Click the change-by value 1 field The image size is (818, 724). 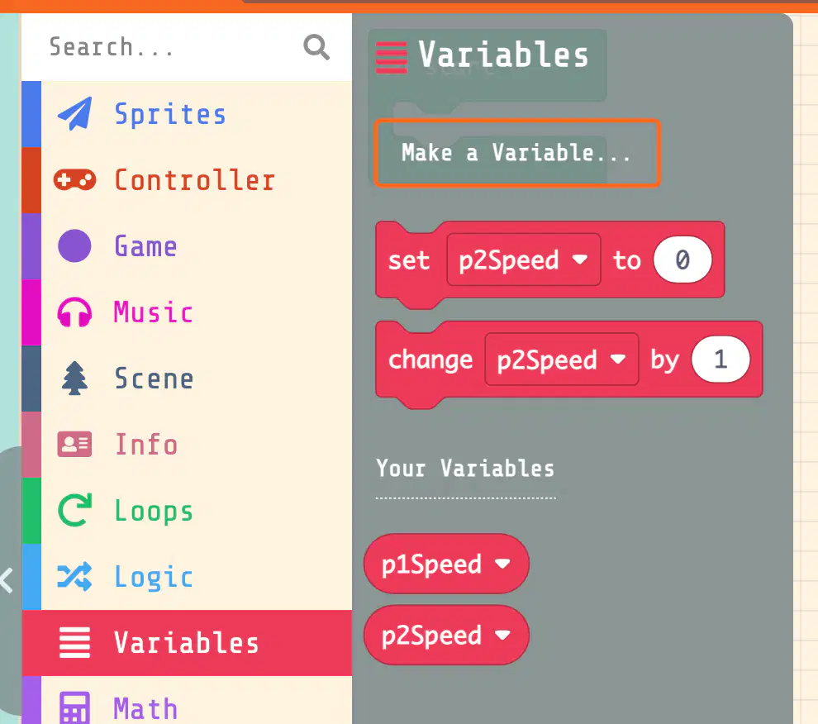[x=721, y=360]
